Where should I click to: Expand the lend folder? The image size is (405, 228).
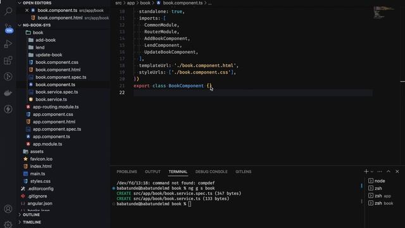pos(40,47)
